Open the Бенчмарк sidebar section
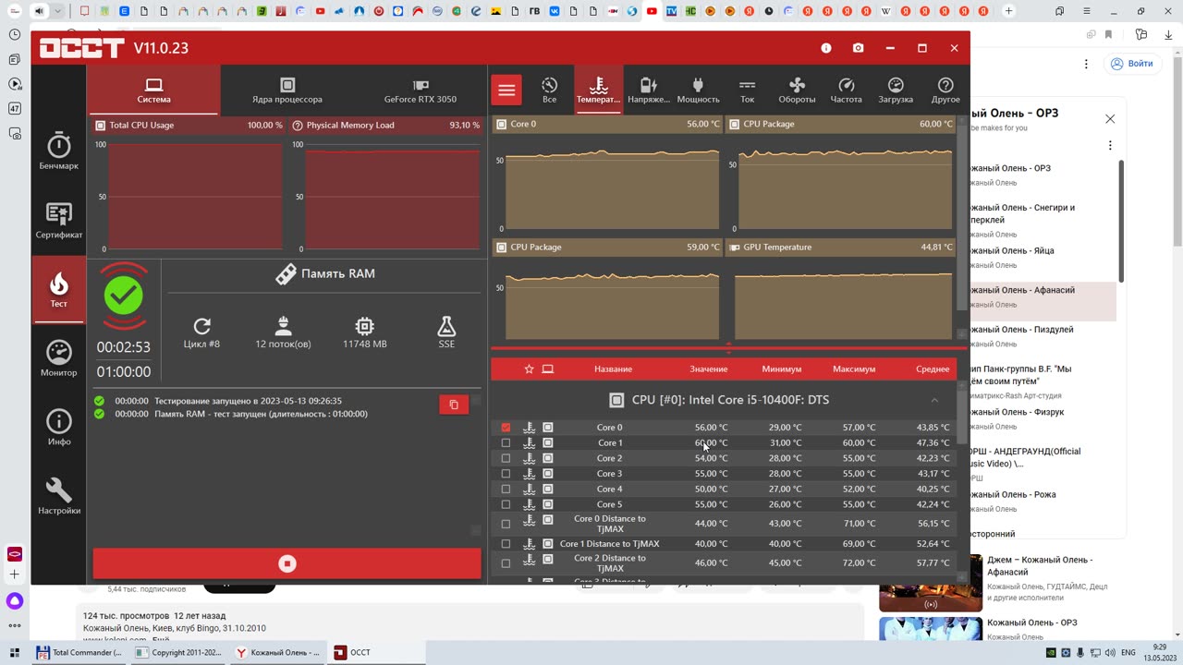 pos(59,151)
